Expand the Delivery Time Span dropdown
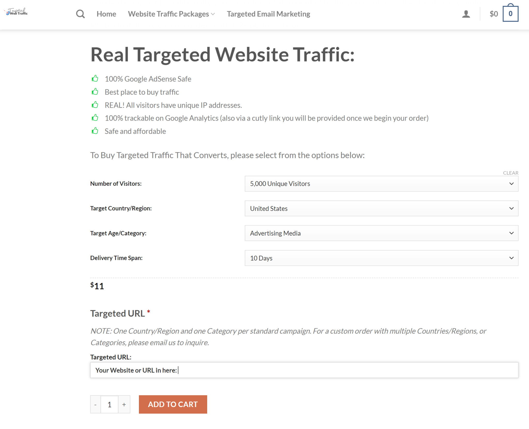This screenshot has width=529, height=429. 381,258
